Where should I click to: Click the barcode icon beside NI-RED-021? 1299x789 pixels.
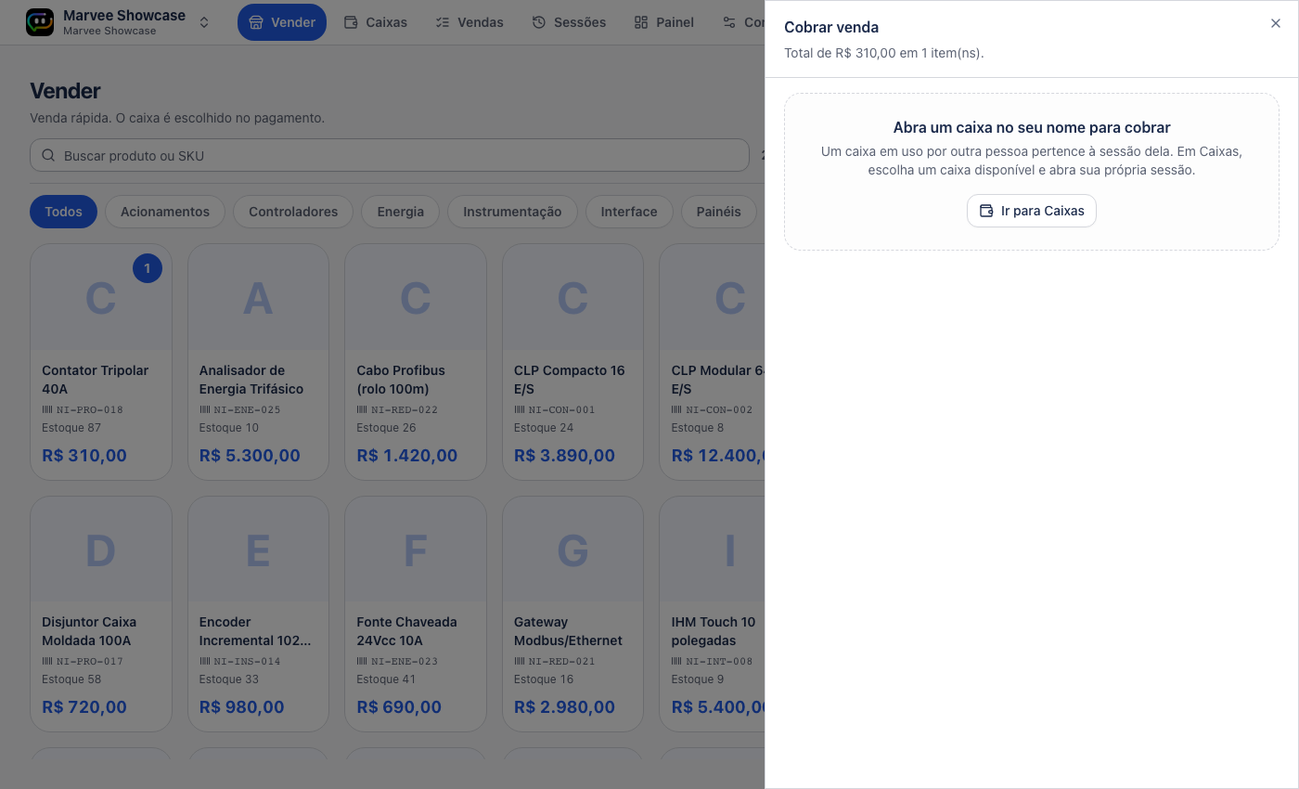[x=520, y=661]
